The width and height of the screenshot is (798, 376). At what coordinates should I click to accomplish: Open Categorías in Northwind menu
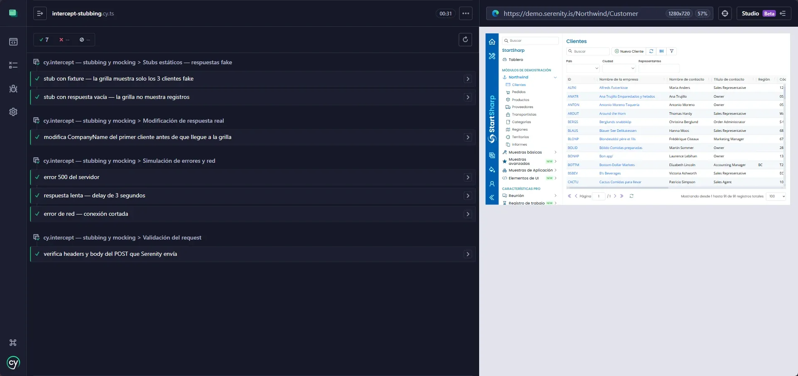(x=521, y=122)
